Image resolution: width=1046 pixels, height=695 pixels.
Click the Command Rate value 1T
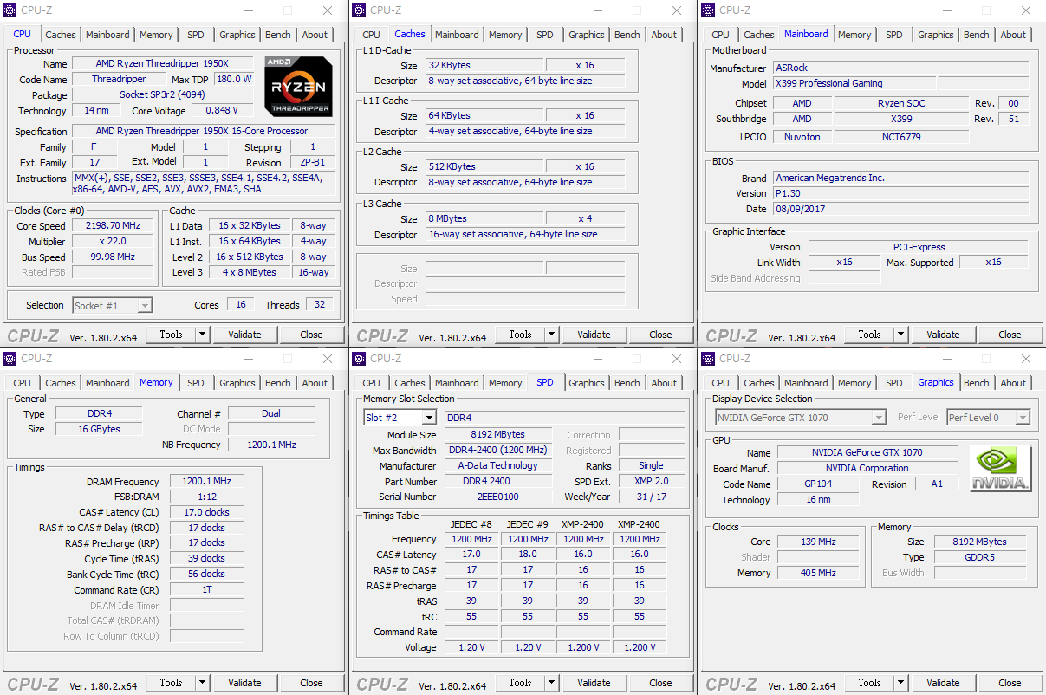pos(205,589)
